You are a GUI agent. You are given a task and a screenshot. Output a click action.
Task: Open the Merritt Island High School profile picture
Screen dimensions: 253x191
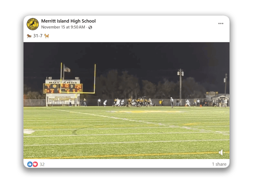click(33, 24)
